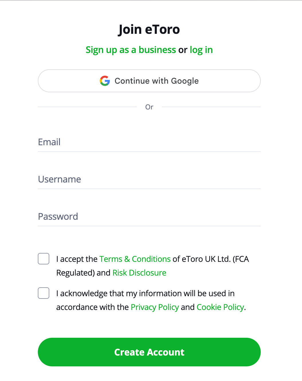This screenshot has height=381, width=302.
Task: View the Privacy Policy
Action: (x=155, y=307)
